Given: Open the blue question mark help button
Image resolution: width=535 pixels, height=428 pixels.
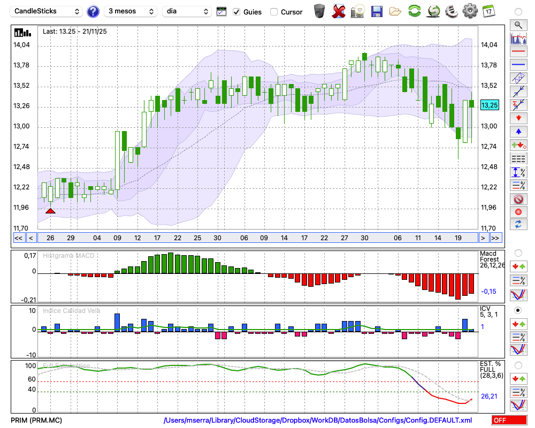Looking at the screenshot, I should point(93,12).
